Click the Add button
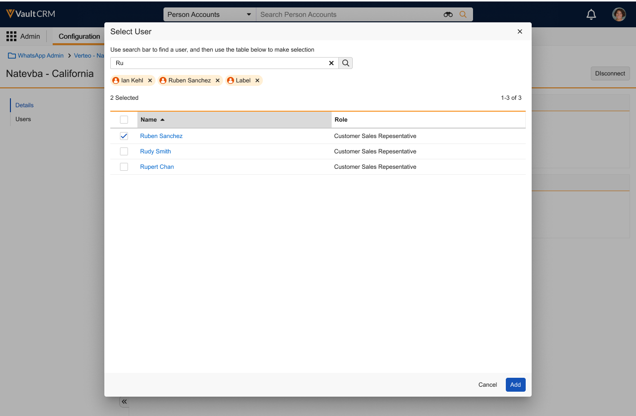This screenshot has width=636, height=416. (515, 385)
